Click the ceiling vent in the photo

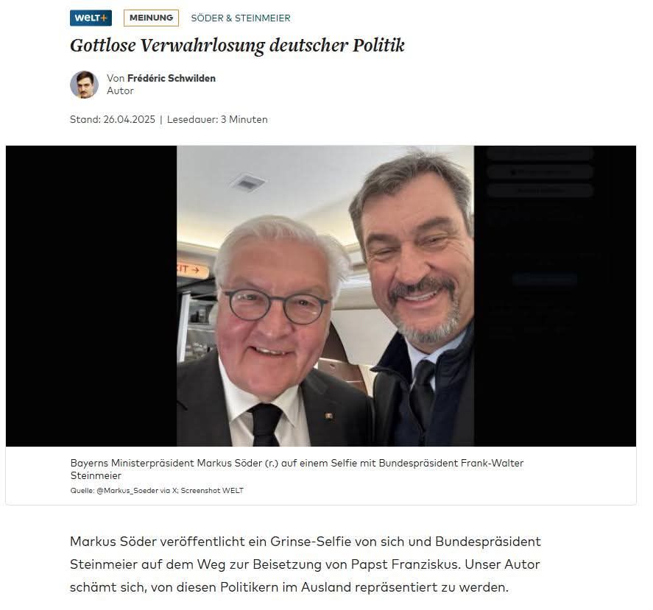(x=248, y=182)
